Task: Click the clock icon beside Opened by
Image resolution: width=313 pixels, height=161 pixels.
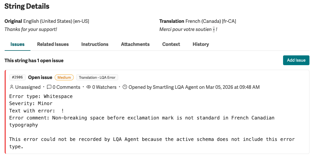Action: click(x=125, y=87)
